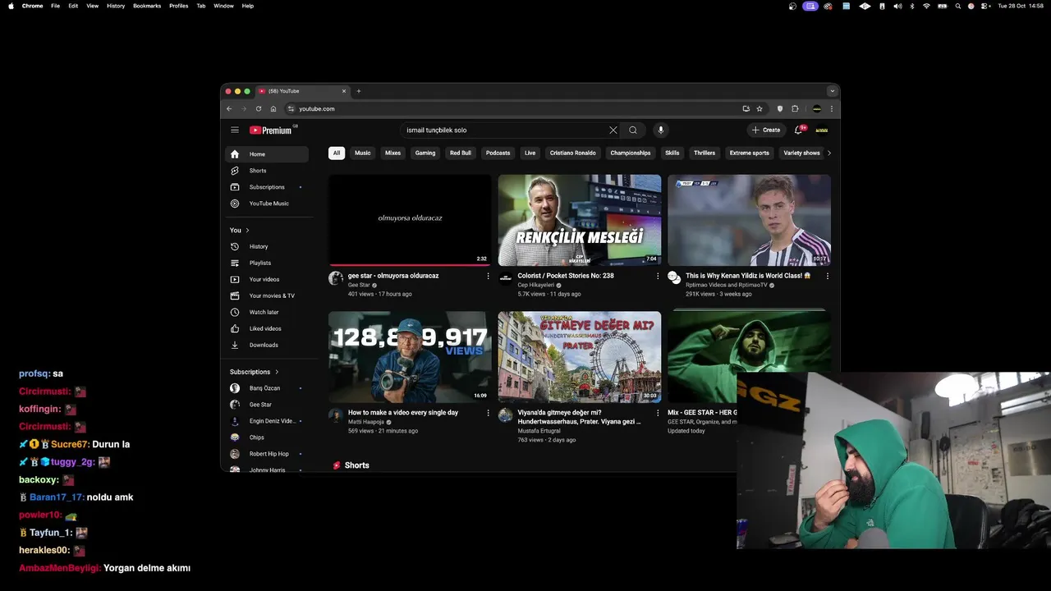Screen dimensions: 1051x591
Task: Open macOS Control Center icon
Action: coord(984,6)
